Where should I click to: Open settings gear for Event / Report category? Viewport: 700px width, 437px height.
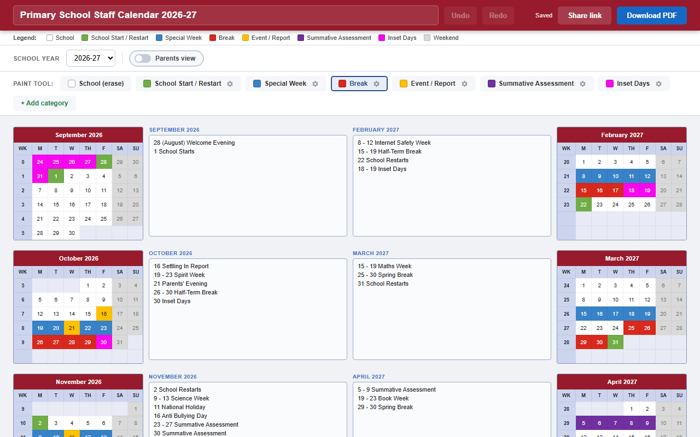465,84
